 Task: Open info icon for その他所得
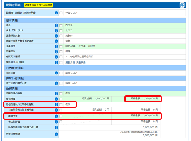coord(56,122)
